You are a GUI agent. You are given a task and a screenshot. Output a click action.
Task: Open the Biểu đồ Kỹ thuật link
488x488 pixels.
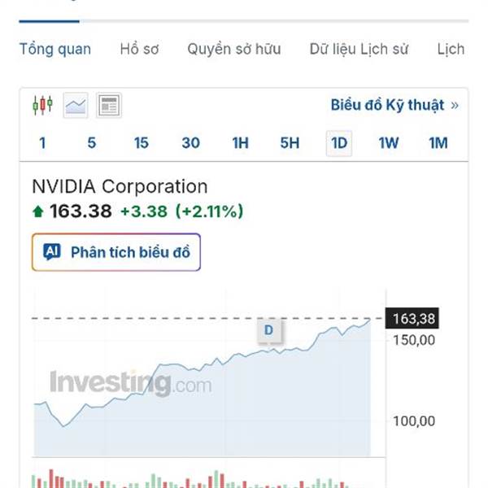click(x=387, y=105)
